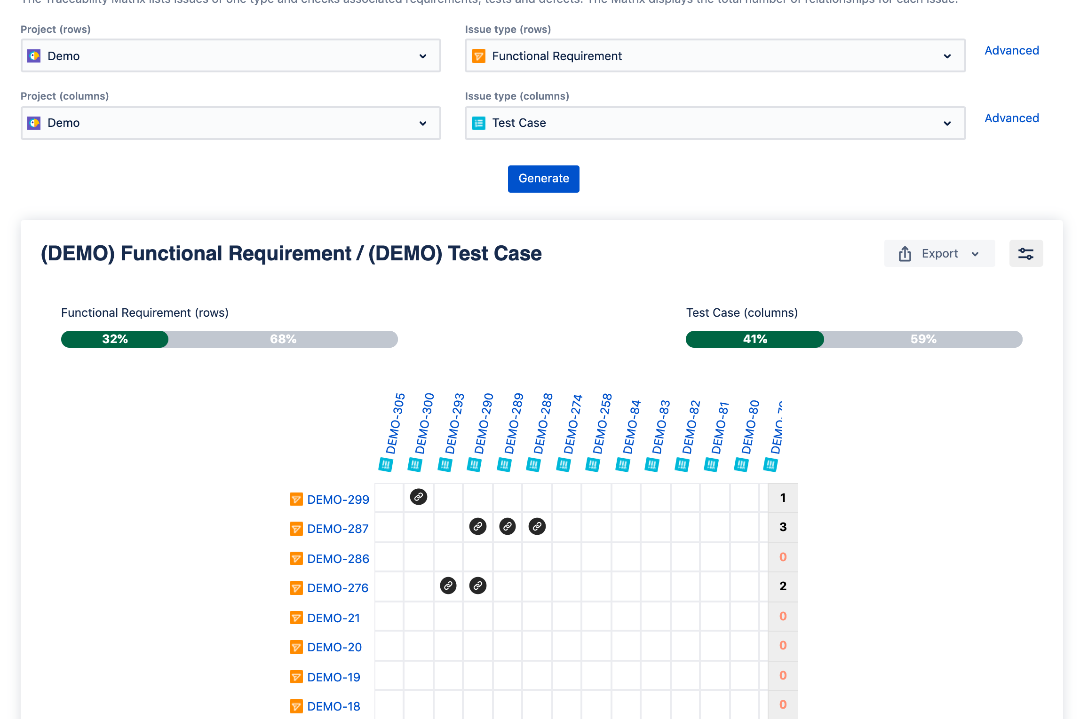Click test case icon under DEMO-80

pos(741,465)
